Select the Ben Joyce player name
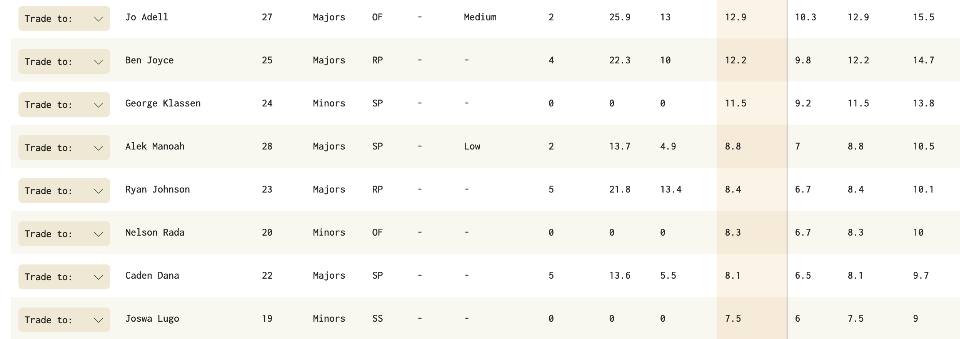 click(x=149, y=60)
